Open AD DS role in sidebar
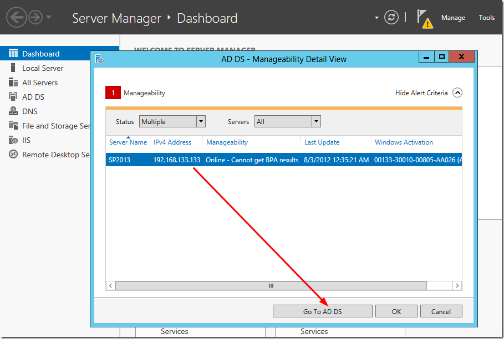Viewport: 504px width, 339px height. [33, 97]
